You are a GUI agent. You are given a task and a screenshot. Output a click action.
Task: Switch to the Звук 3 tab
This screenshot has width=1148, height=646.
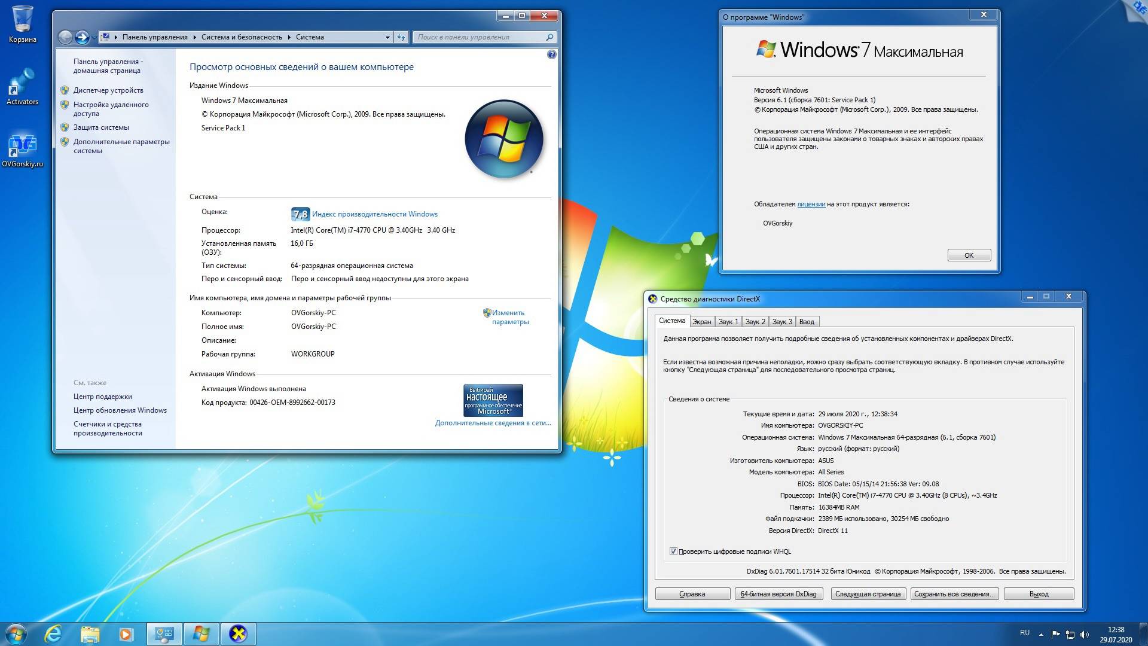(782, 322)
